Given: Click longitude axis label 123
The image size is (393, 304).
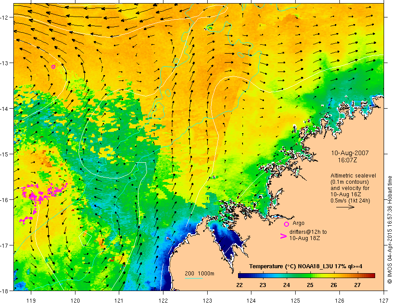Looking at the screenshot, I should (207, 300).
